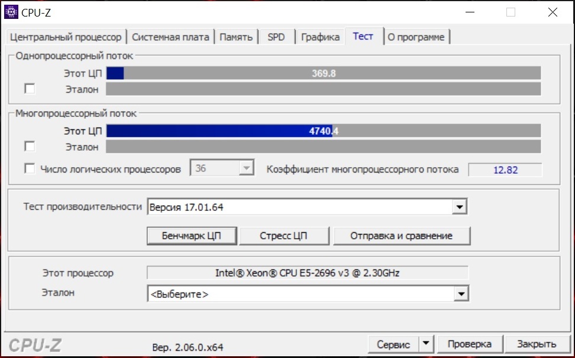The image size is (575, 358).
Task: Toggle the Число логических процессоров checkbox
Action: tap(30, 169)
